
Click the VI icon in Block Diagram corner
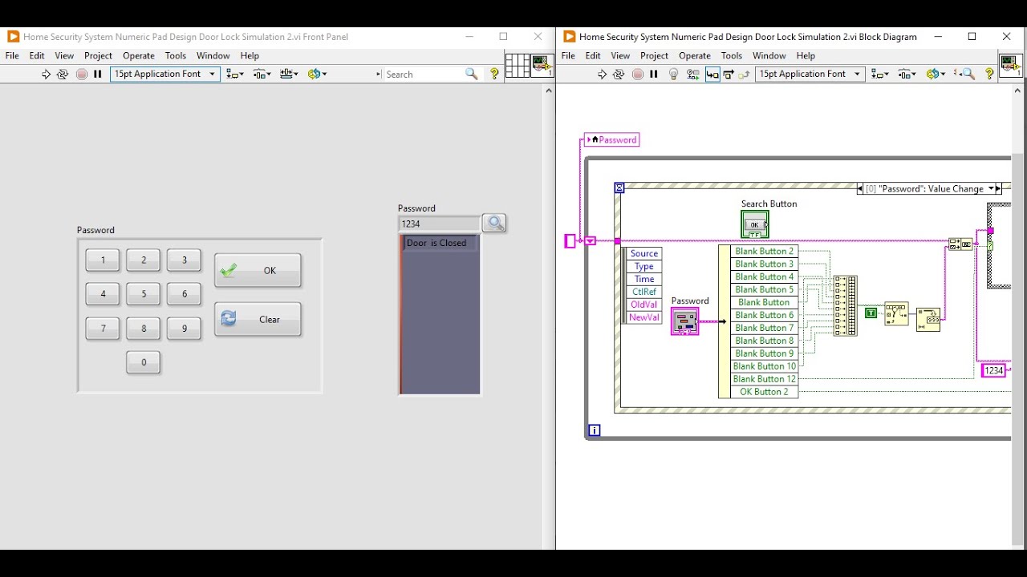(1011, 64)
